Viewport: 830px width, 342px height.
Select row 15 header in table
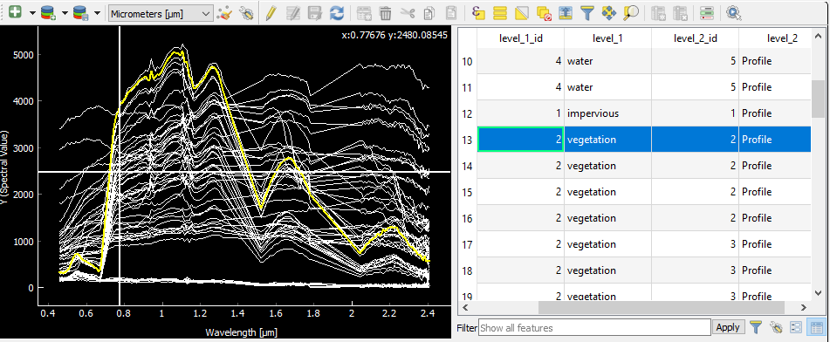pos(467,192)
